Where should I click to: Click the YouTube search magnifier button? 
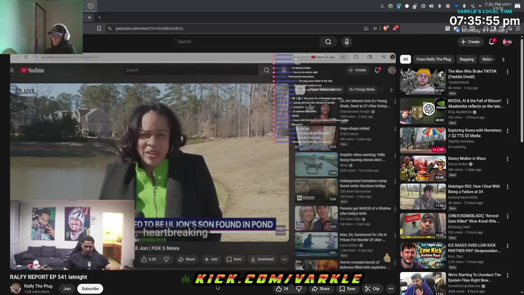328,41
